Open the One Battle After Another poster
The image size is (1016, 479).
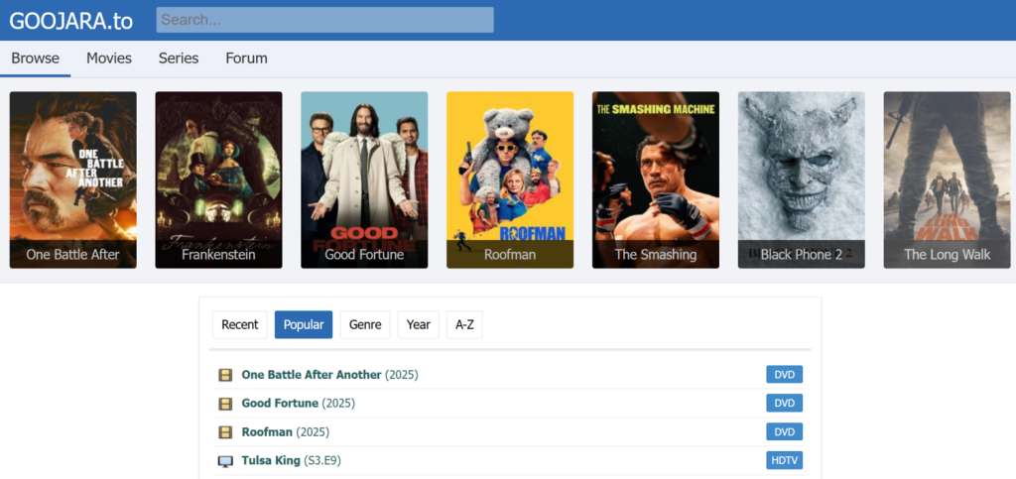point(72,180)
